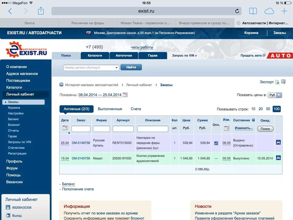This screenshot has width=293, height=220.
Task: Select 100 rows per page
Action: (x=277, y=109)
